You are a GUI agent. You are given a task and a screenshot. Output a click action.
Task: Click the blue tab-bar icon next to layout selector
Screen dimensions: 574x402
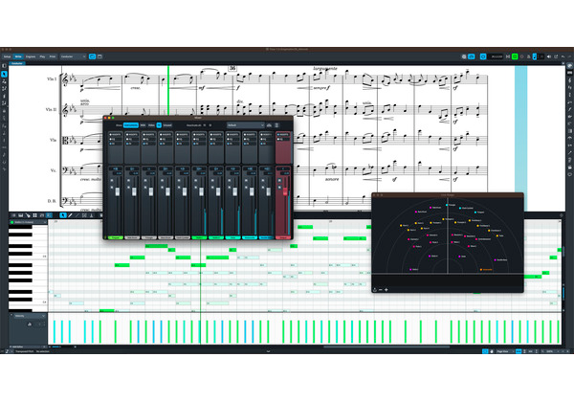[x=92, y=56]
